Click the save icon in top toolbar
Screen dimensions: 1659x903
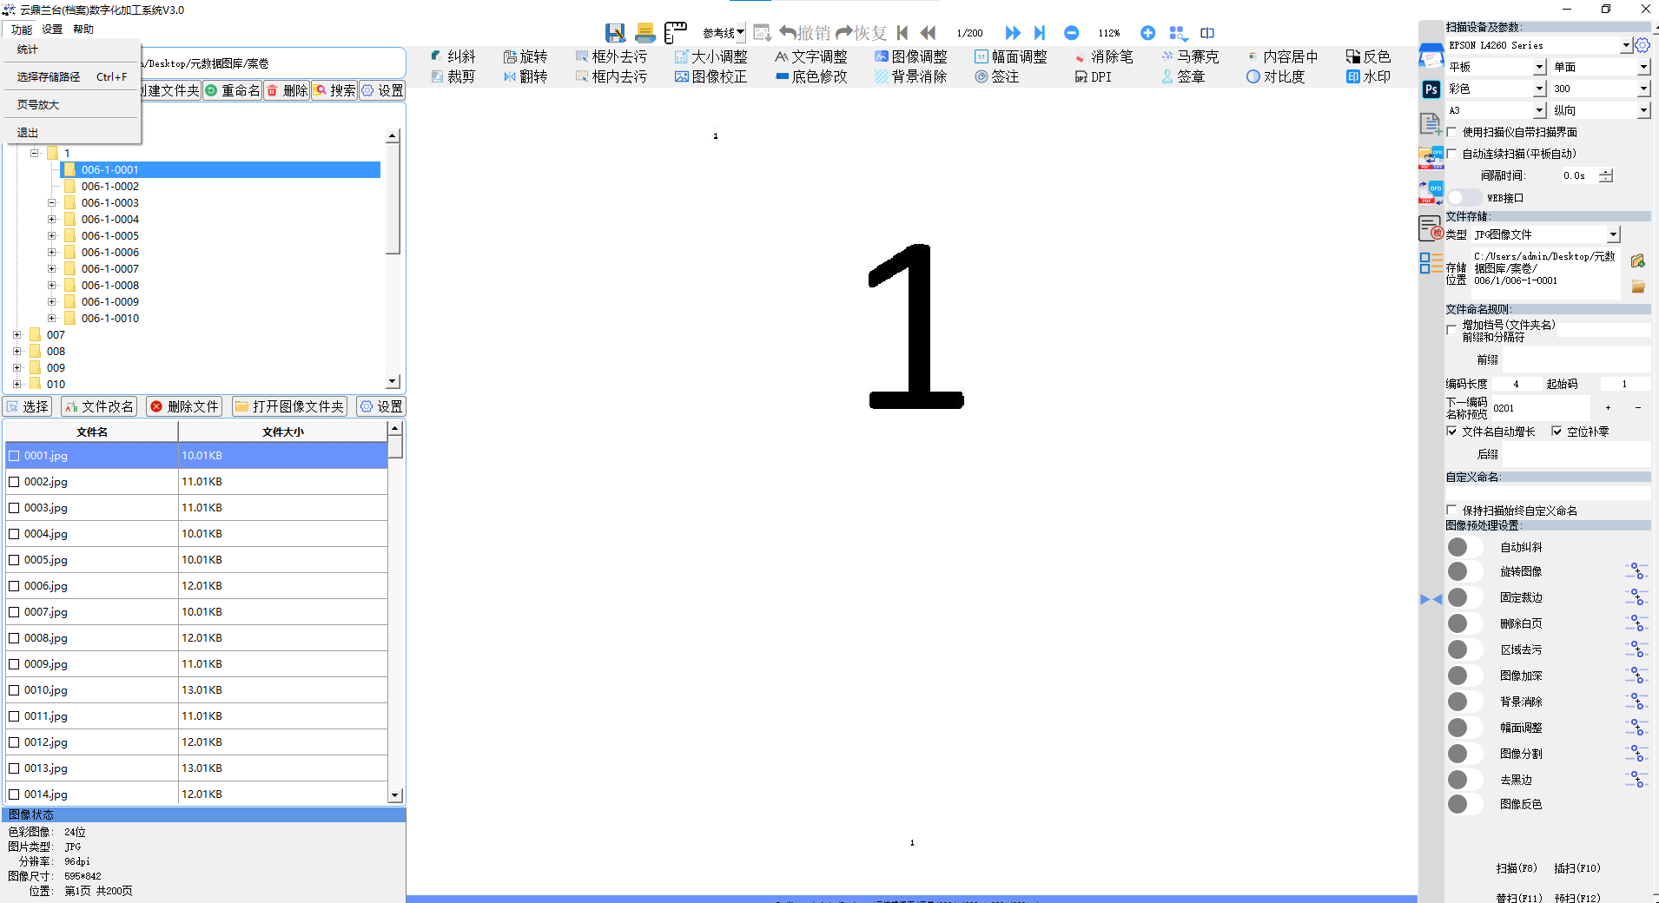click(615, 33)
